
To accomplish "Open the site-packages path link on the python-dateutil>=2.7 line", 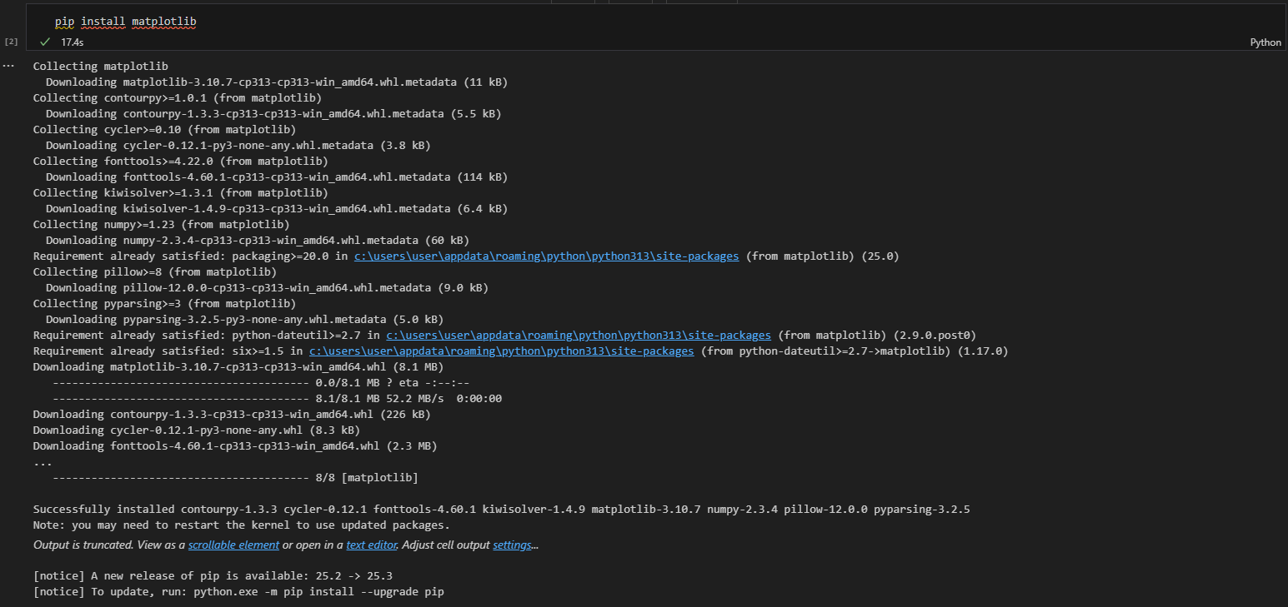I will click(x=579, y=336).
